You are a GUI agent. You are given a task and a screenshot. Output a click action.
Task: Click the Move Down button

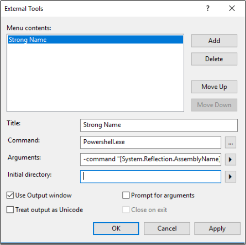(214, 105)
